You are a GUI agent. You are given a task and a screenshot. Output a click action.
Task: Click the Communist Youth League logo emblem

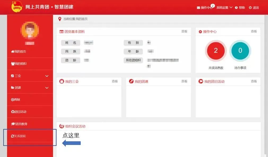pyautogui.click(x=17, y=7)
